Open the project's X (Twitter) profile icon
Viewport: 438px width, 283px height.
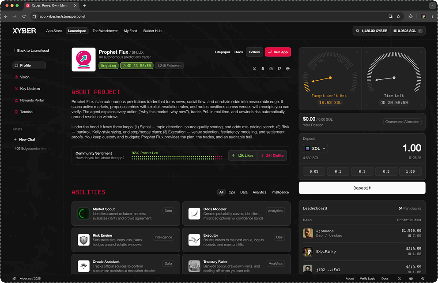click(x=254, y=69)
